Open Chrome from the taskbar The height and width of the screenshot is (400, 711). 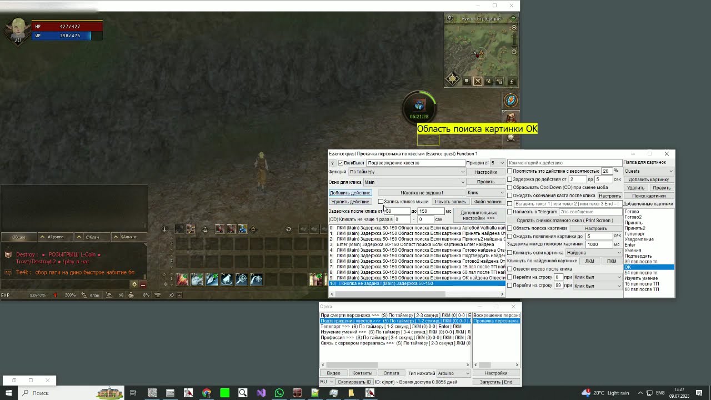tap(207, 393)
